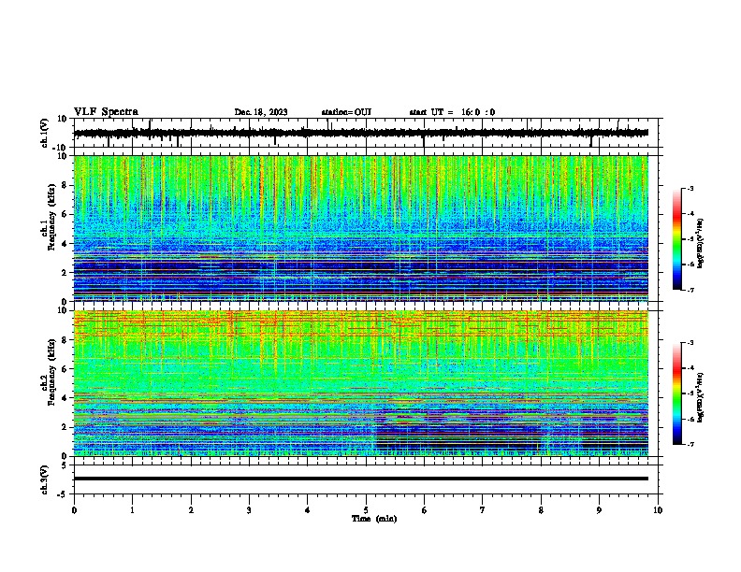Click the "5" tick label of ch.3 axis
The image size is (741, 572).
click(x=65, y=465)
